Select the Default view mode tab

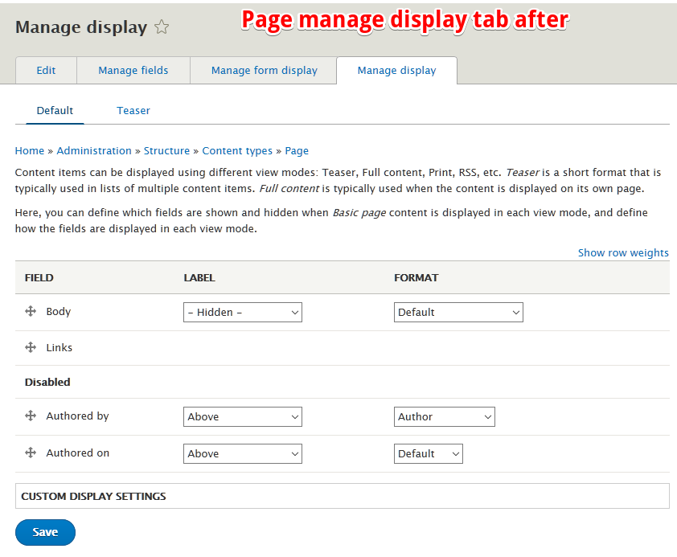(55, 110)
